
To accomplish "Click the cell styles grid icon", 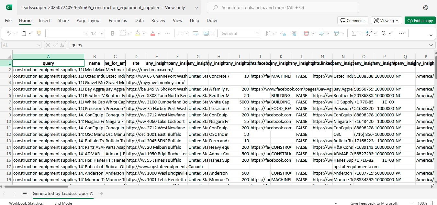I will 321,33.
